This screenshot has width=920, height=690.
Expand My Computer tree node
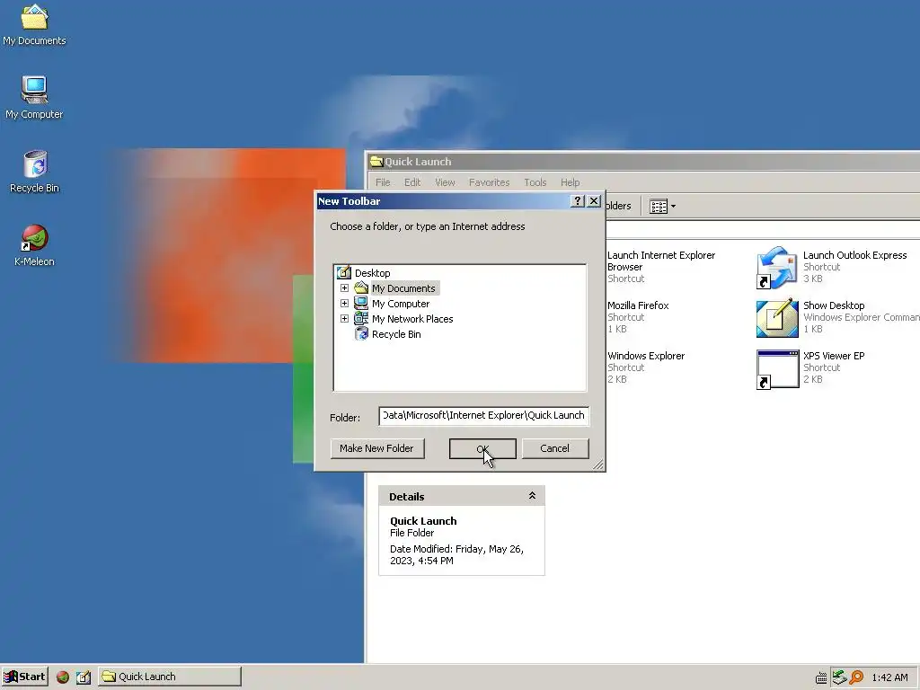344,304
